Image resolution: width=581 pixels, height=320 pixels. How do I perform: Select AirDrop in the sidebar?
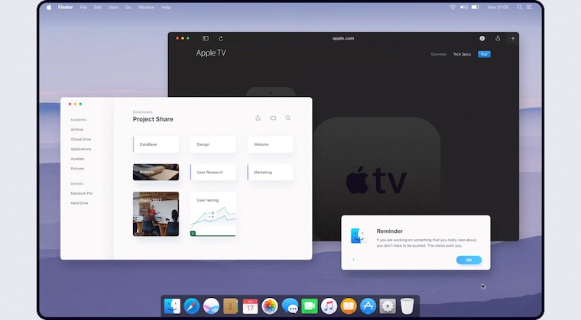coord(77,129)
